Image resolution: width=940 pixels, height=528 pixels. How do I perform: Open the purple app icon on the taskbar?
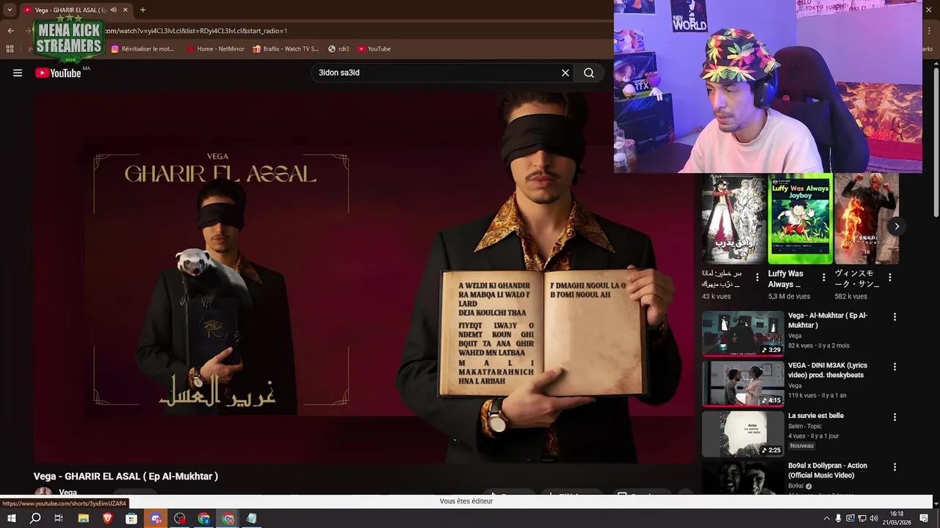[x=156, y=518]
